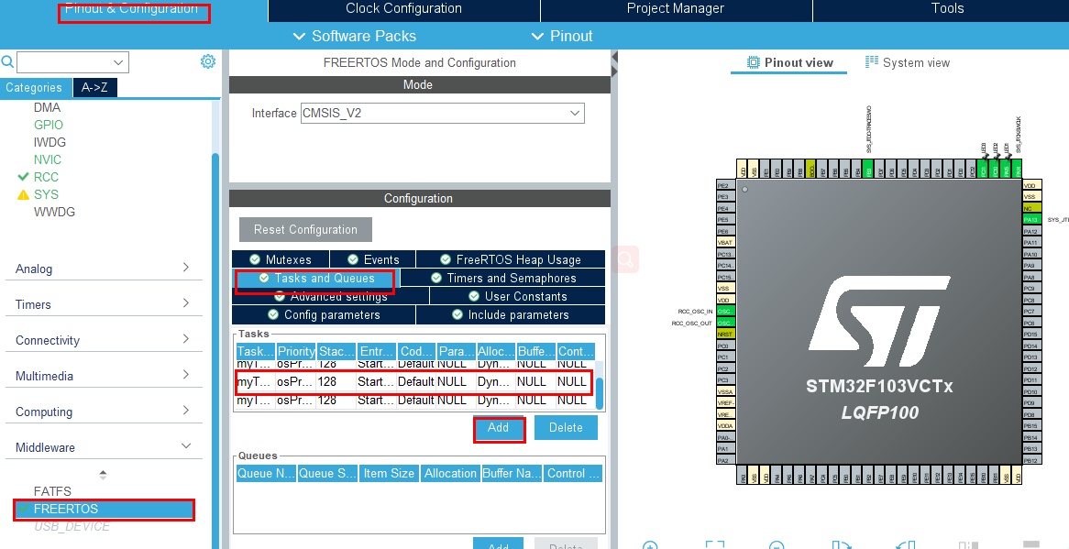The width and height of the screenshot is (1069, 549).
Task: Click the zoom in icon under chip view
Action: click(650, 545)
